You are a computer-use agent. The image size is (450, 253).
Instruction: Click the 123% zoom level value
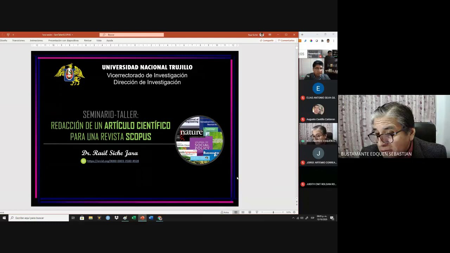coord(288,212)
